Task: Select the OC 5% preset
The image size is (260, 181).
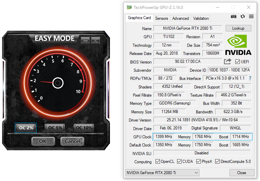Action: pos(55,128)
